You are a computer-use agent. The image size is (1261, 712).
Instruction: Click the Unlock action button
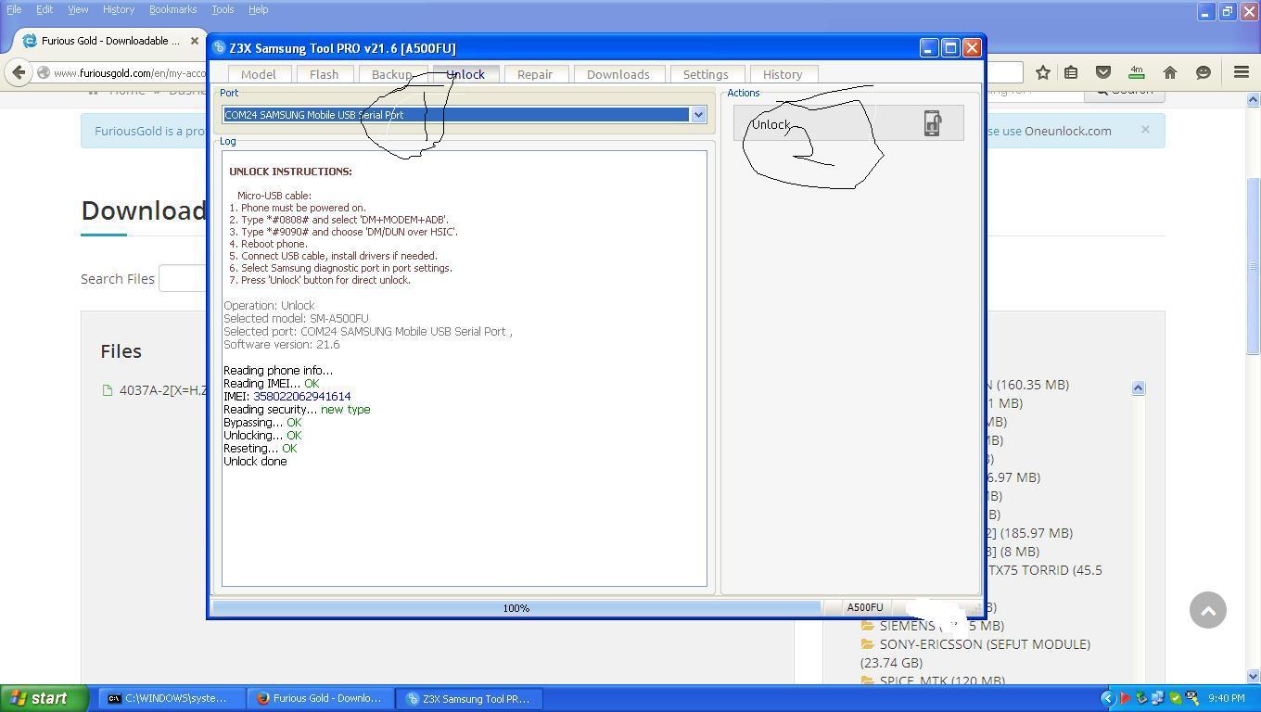(848, 123)
